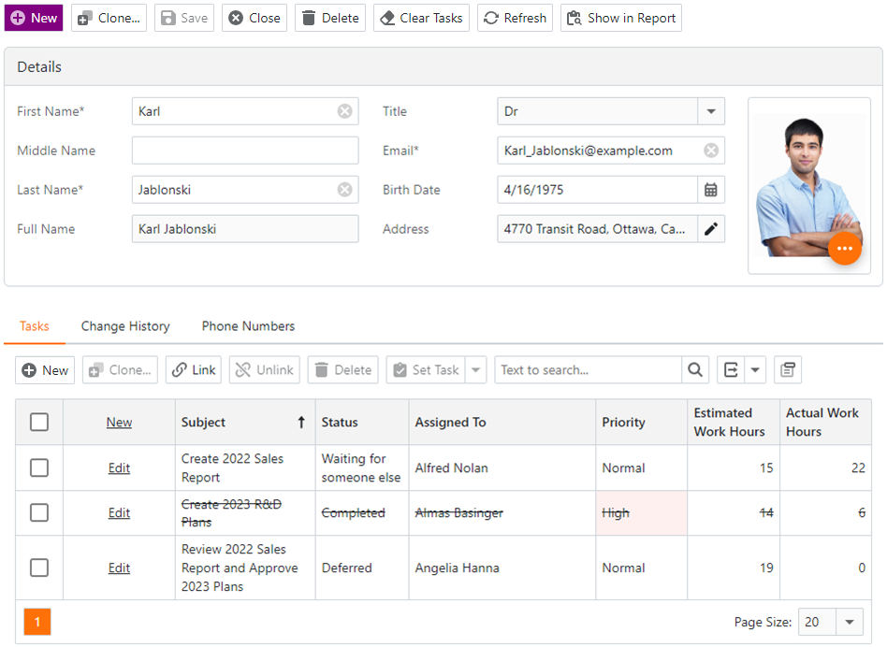Click the Close toolbar button

coord(254,18)
